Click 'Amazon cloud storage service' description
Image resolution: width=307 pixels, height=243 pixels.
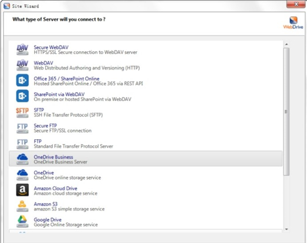(65, 193)
